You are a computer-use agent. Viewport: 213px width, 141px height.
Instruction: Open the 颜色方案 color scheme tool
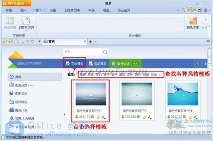pyautogui.click(x=193, y=23)
